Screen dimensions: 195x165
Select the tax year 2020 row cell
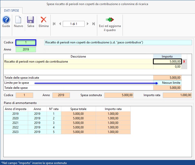click(15, 118)
